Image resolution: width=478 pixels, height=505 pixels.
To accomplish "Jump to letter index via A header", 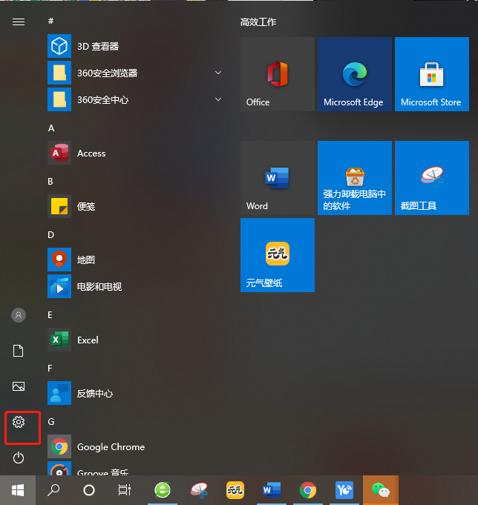I will click(x=51, y=128).
